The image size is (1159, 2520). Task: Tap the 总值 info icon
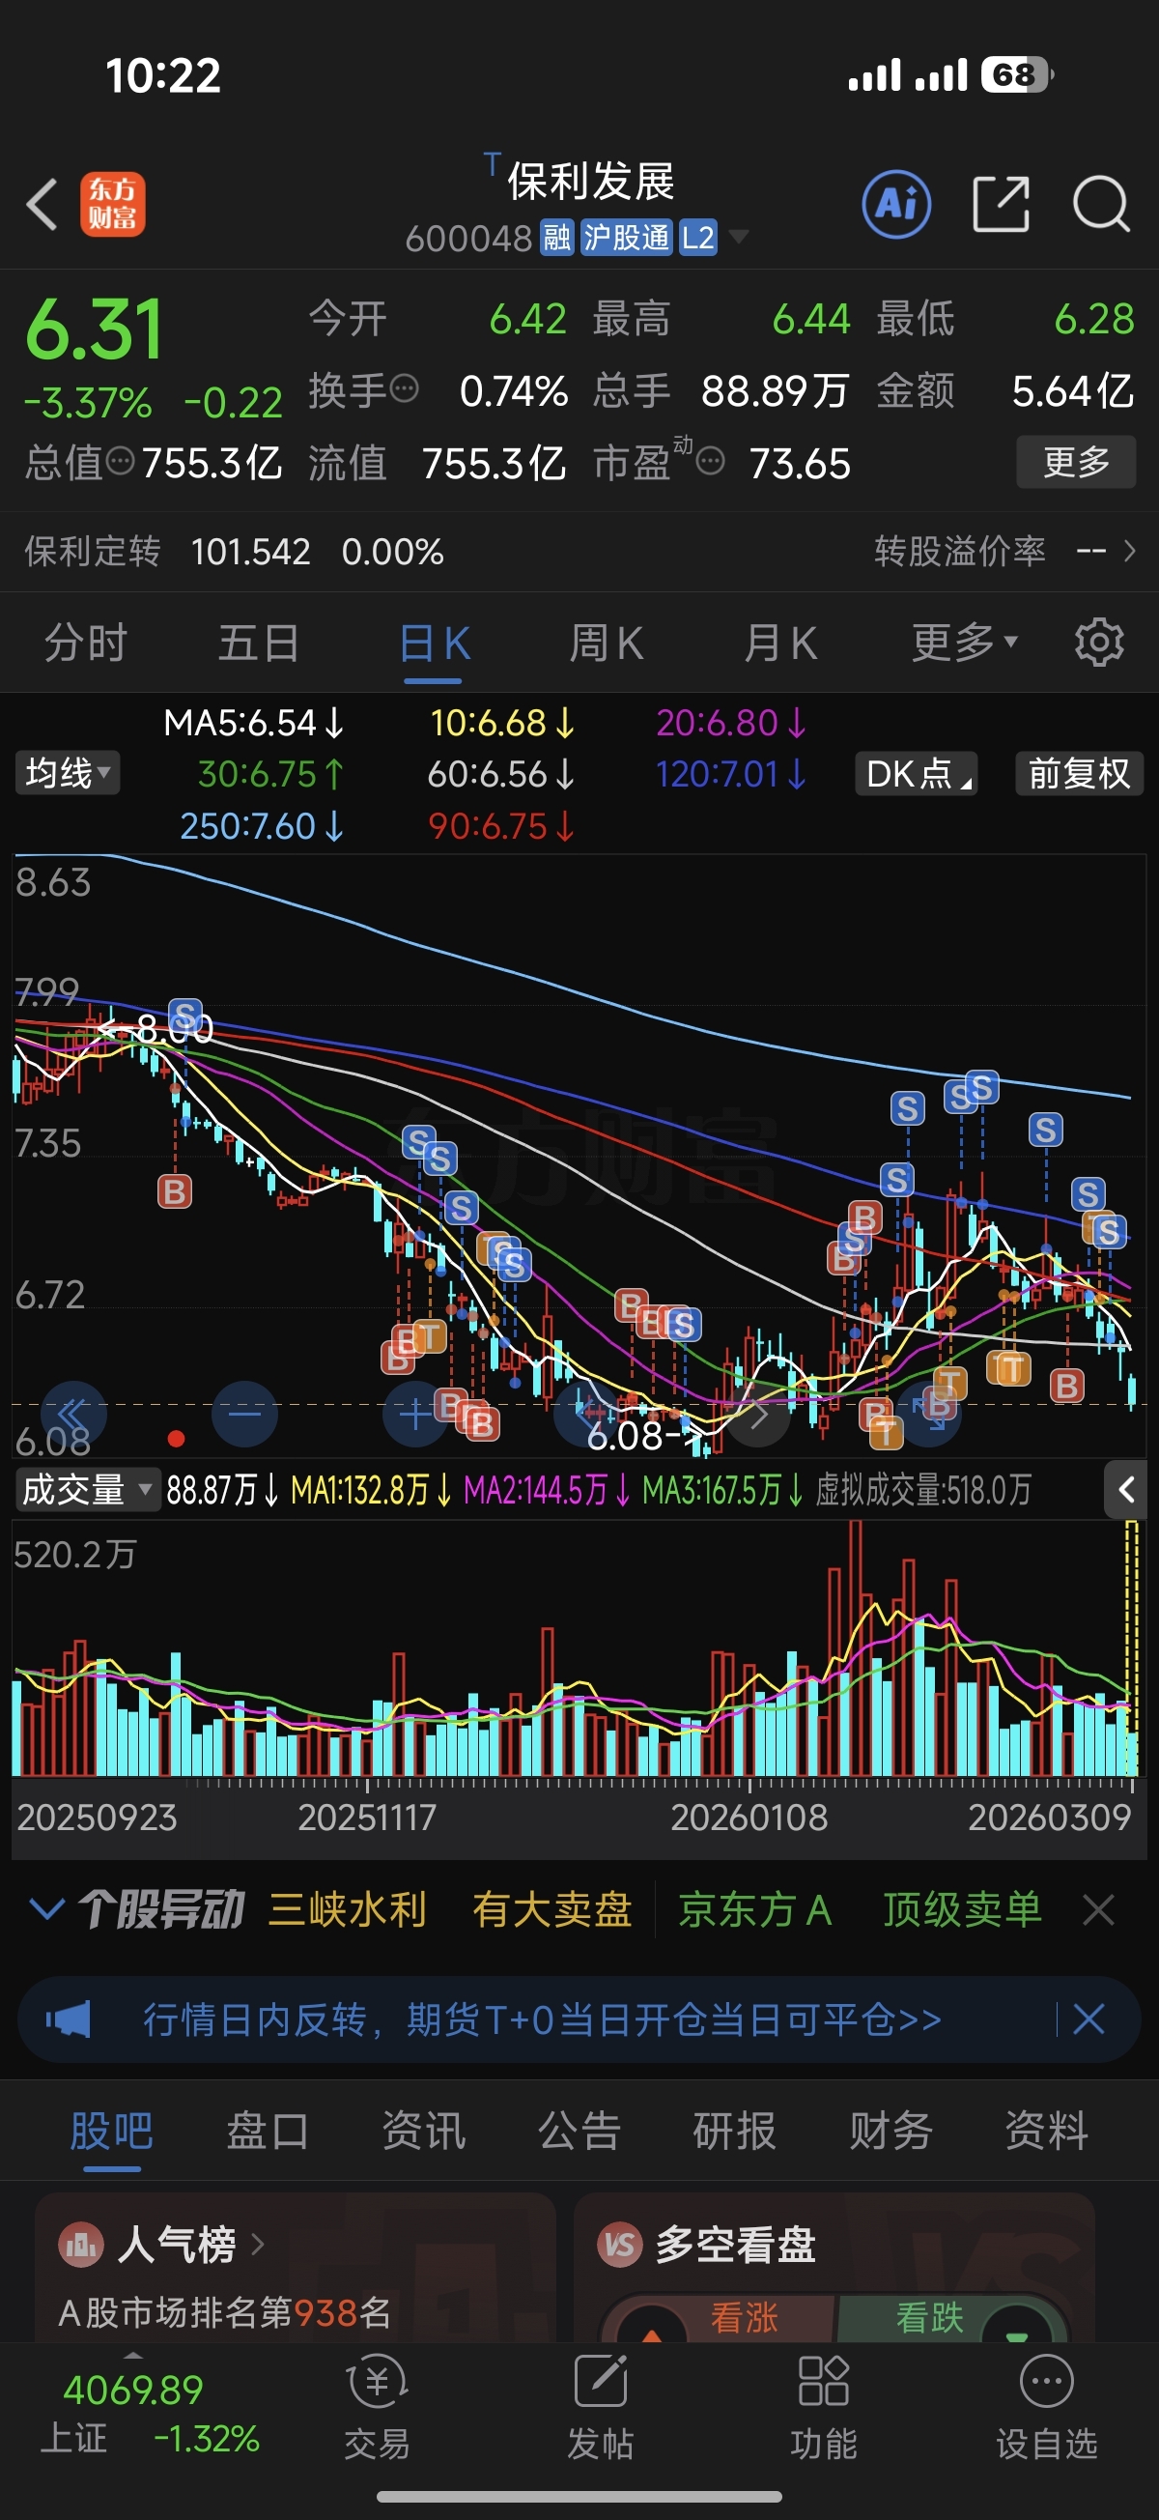tap(121, 461)
